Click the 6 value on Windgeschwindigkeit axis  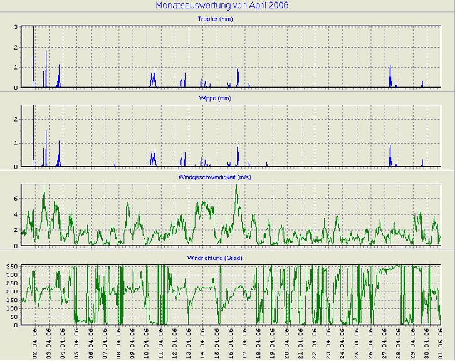tap(16, 199)
